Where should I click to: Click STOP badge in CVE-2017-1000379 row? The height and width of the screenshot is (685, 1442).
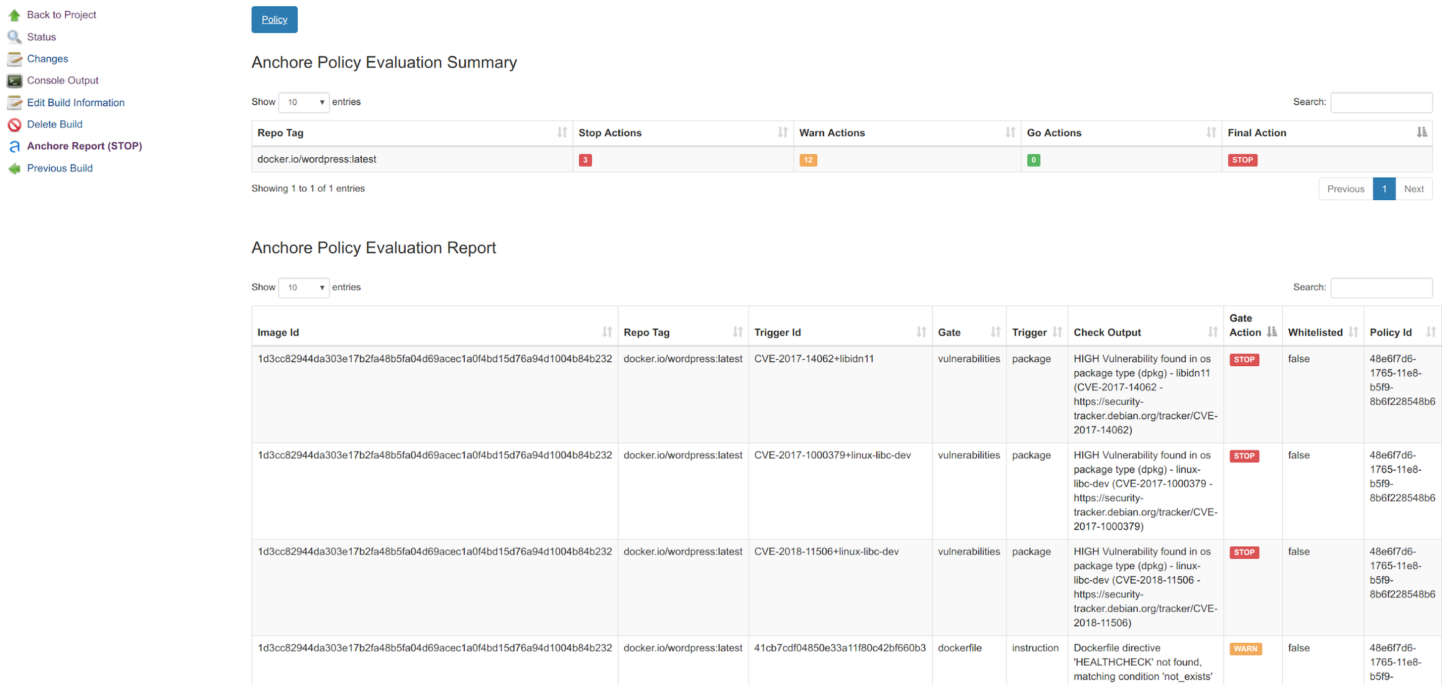(x=1244, y=456)
